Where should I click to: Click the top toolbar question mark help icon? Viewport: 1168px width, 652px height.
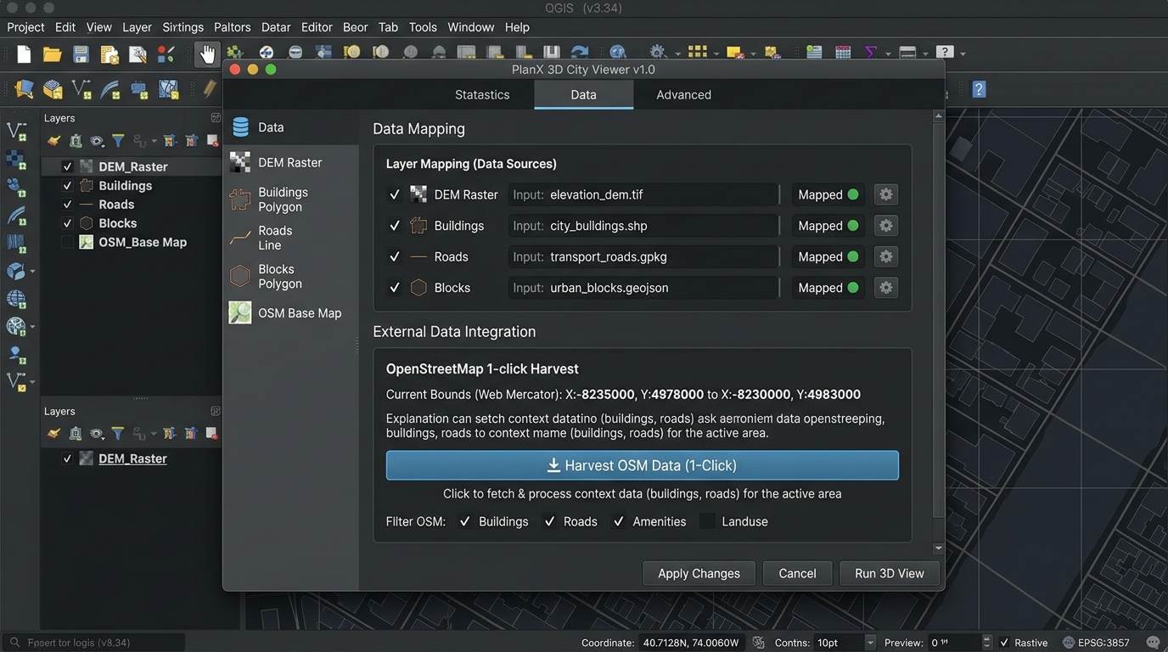(944, 53)
